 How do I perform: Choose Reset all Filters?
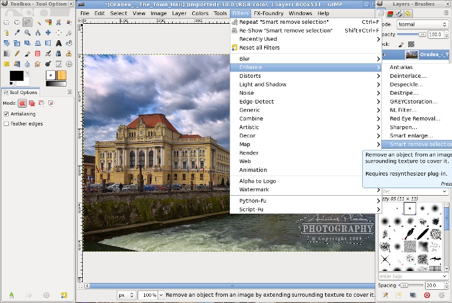[306, 48]
